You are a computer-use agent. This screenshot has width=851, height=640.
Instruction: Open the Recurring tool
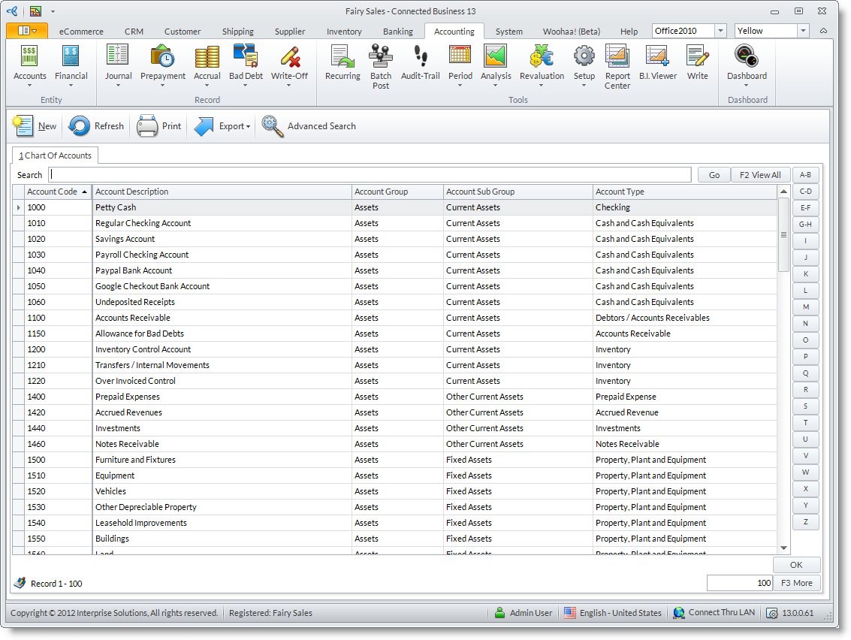click(x=343, y=62)
